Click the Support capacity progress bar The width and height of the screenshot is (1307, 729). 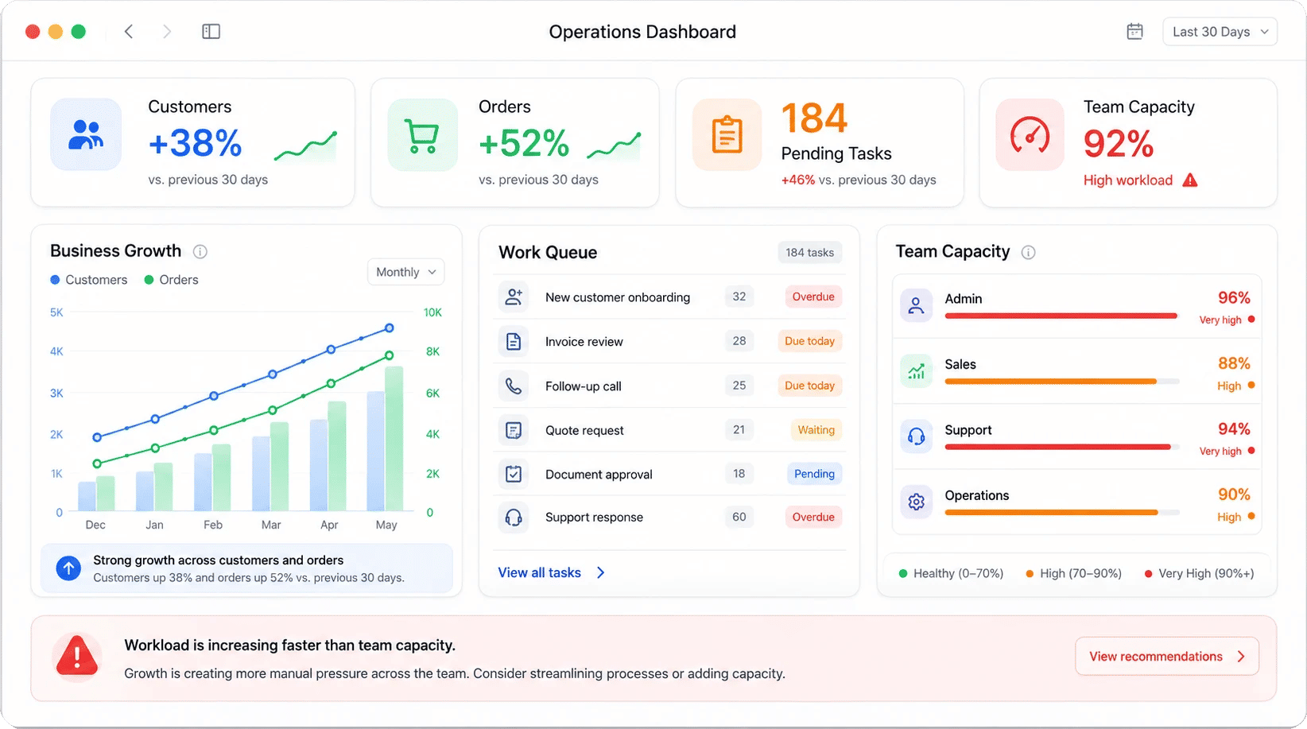coord(1061,447)
